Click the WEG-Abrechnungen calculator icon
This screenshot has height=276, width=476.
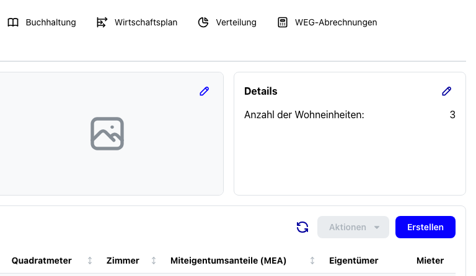click(283, 22)
